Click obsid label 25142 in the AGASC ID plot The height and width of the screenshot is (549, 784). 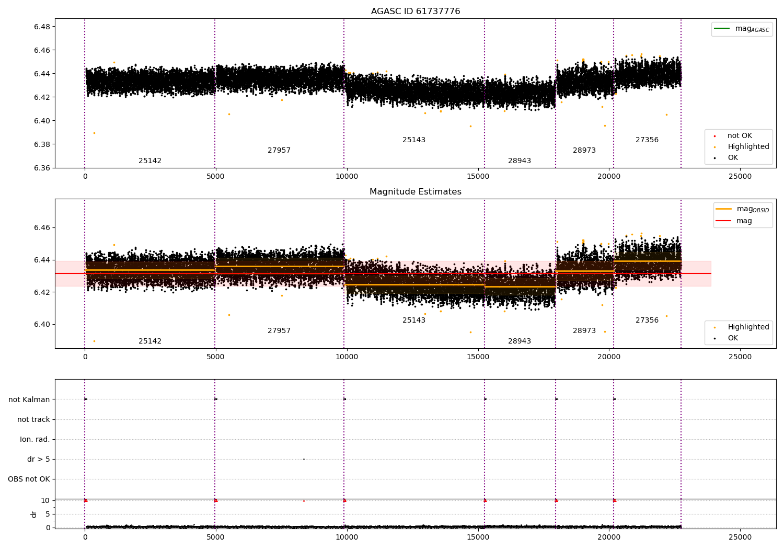[150, 161]
